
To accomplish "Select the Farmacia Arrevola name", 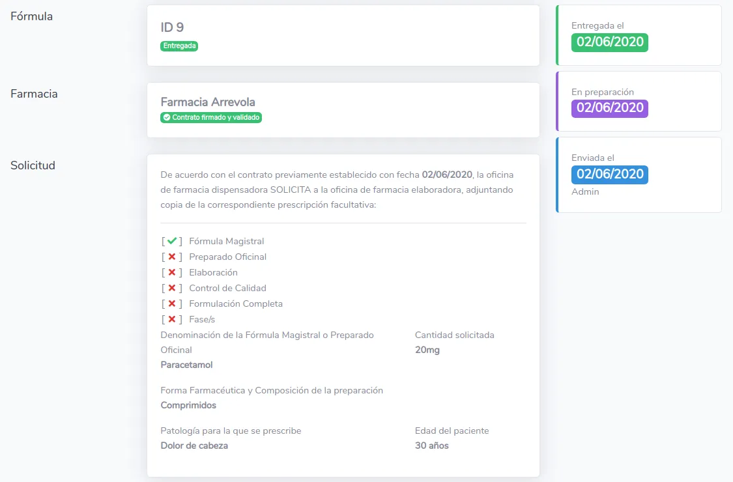I will (x=208, y=102).
